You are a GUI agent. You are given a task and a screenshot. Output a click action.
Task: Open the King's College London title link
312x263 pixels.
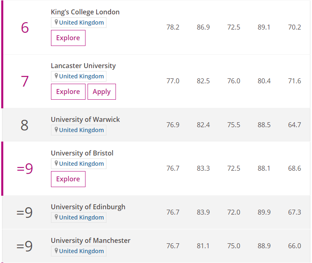pos(85,12)
